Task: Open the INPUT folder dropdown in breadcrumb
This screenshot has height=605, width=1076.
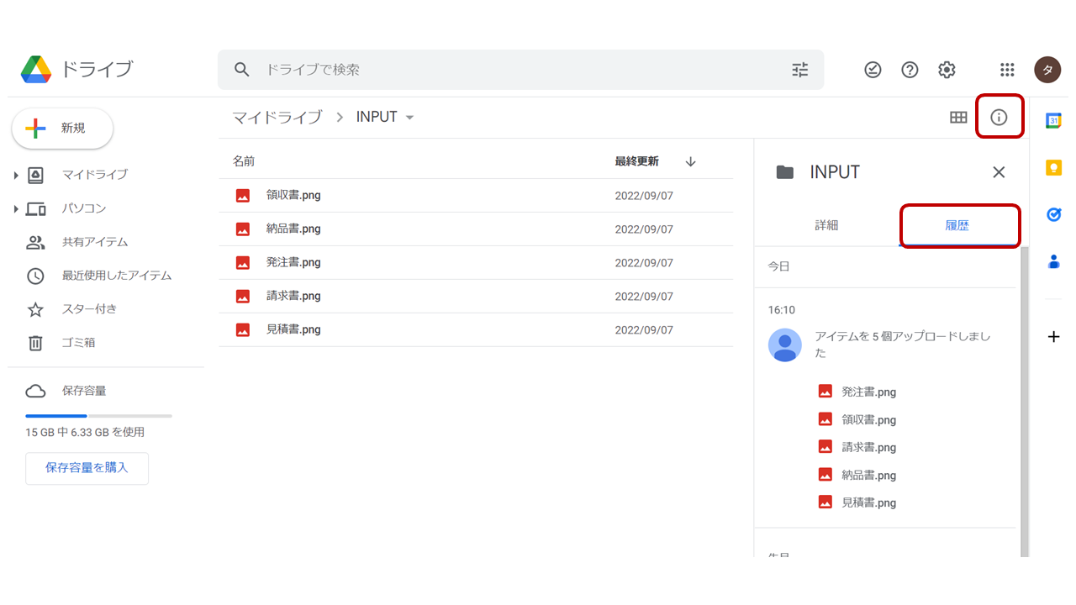Action: [x=409, y=117]
